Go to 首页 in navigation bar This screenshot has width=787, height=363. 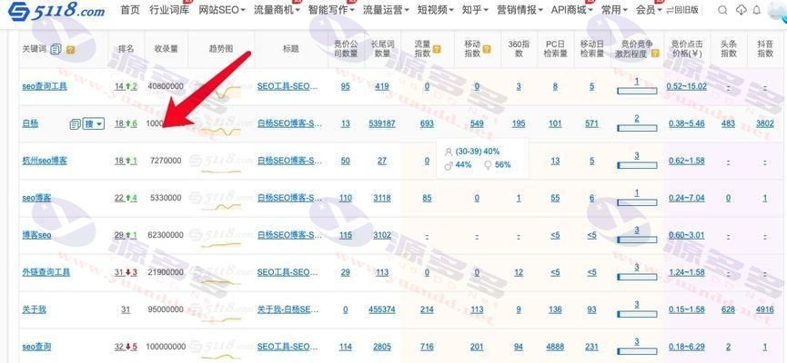point(130,9)
